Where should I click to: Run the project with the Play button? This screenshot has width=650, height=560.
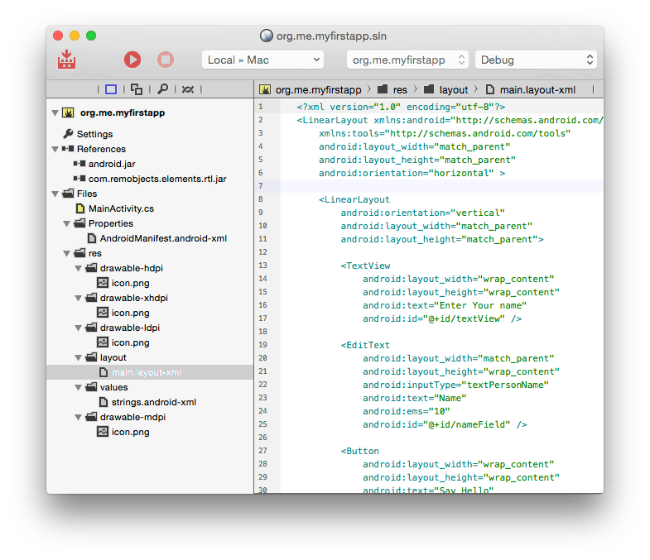(132, 60)
